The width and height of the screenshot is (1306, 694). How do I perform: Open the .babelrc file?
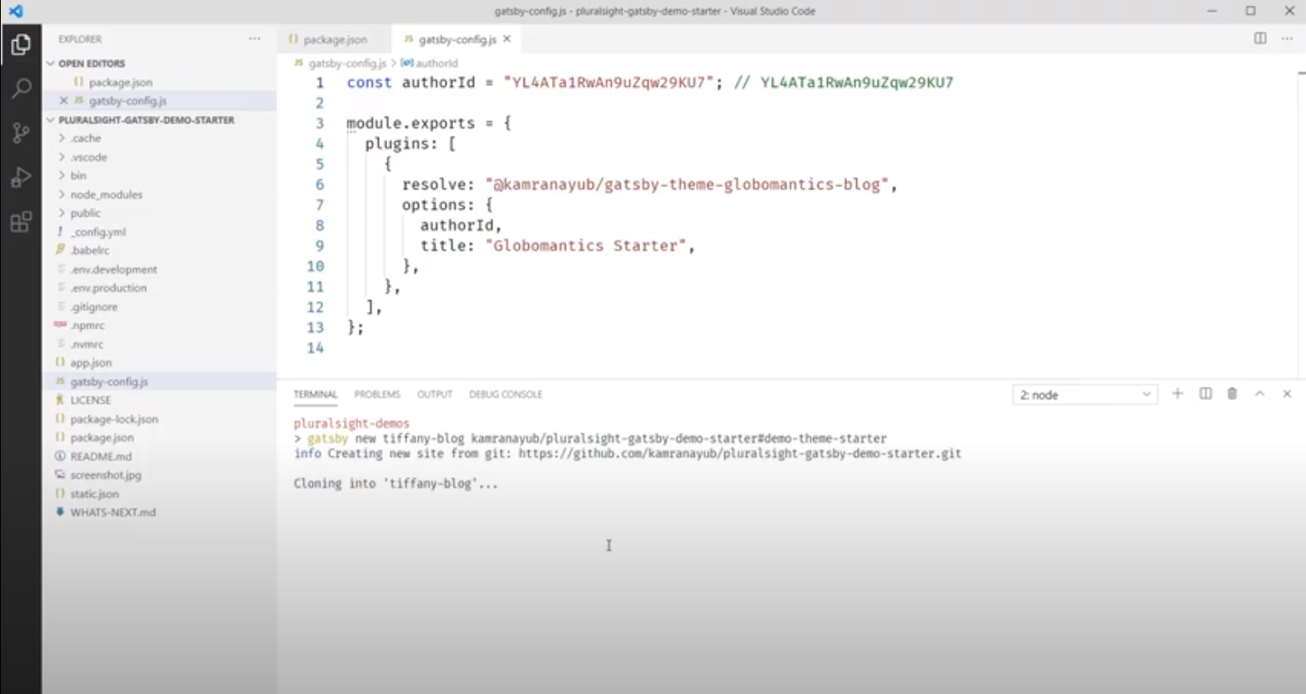89,250
